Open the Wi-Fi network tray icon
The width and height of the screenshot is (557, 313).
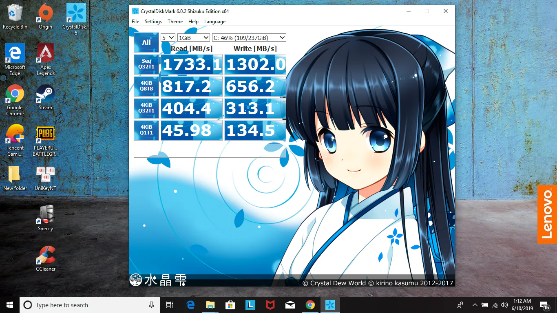495,305
